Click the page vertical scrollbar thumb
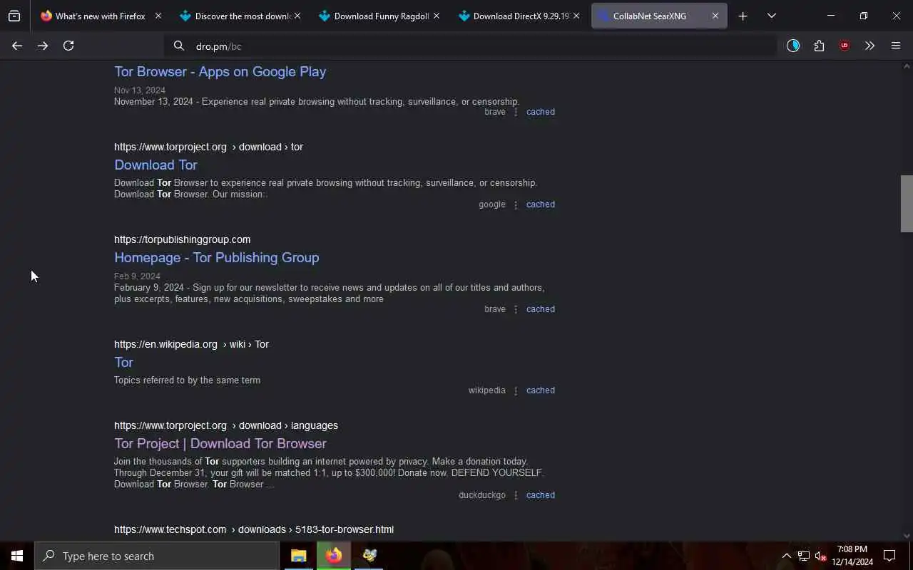The height and width of the screenshot is (570, 913). pos(907,203)
